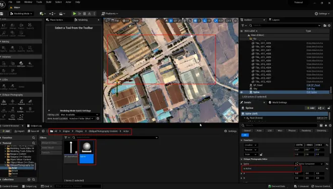This screenshot has width=333, height=189.
Task: Click the Outliner search field
Action: pyautogui.click(x=286, y=26)
